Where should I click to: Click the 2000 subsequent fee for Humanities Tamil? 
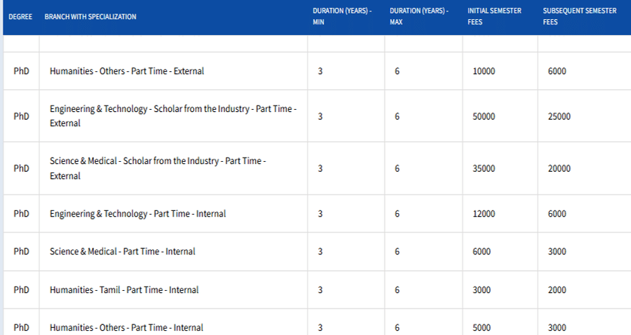pos(557,290)
